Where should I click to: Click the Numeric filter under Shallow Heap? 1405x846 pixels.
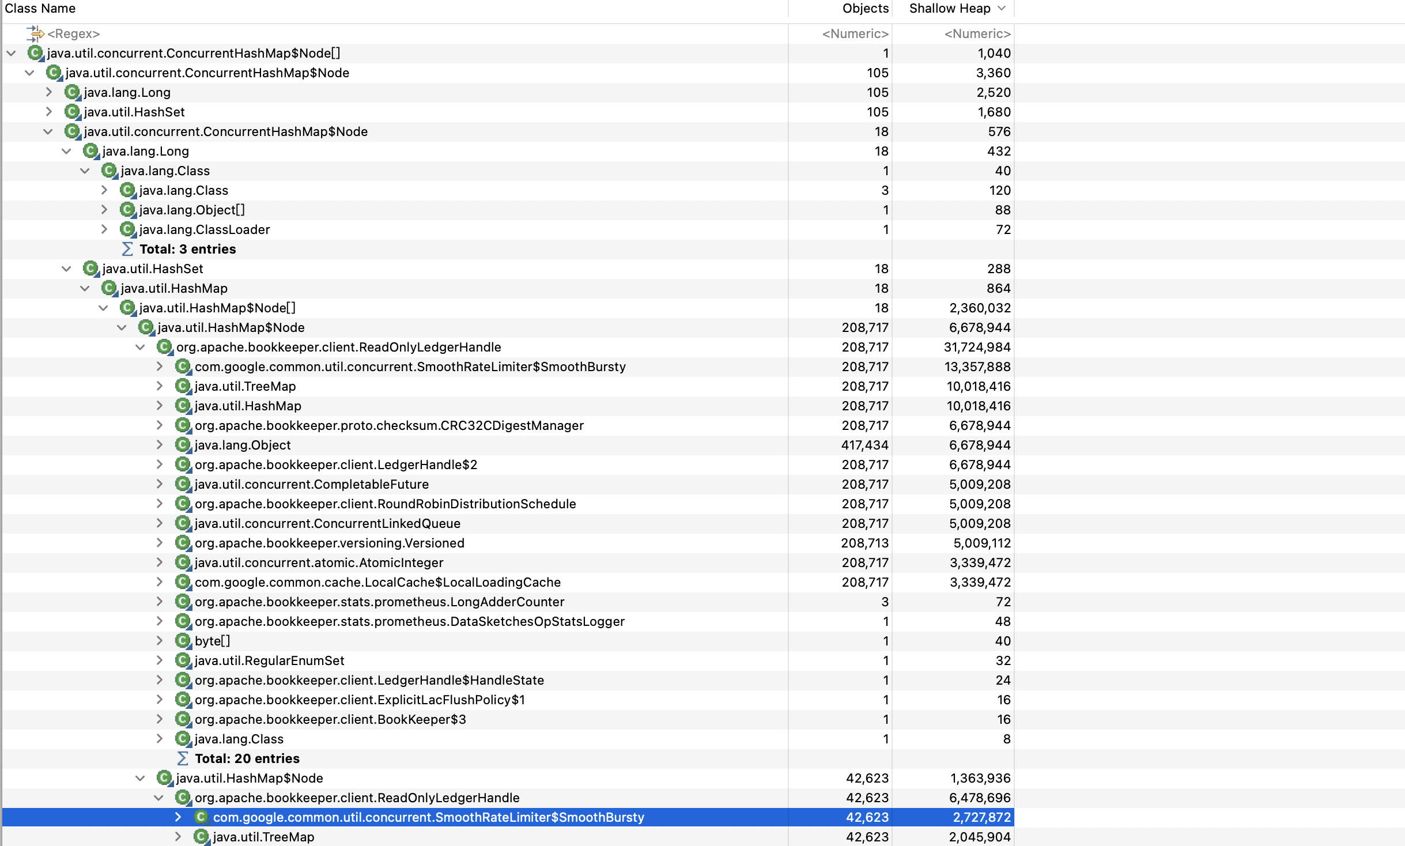977,34
